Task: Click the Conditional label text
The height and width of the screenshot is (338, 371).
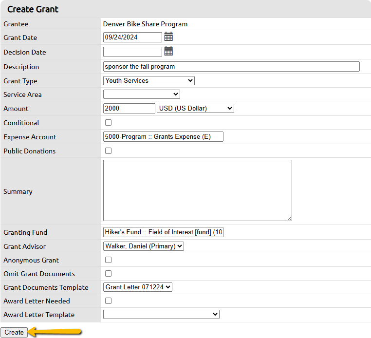Action: pyautogui.click(x=21, y=123)
